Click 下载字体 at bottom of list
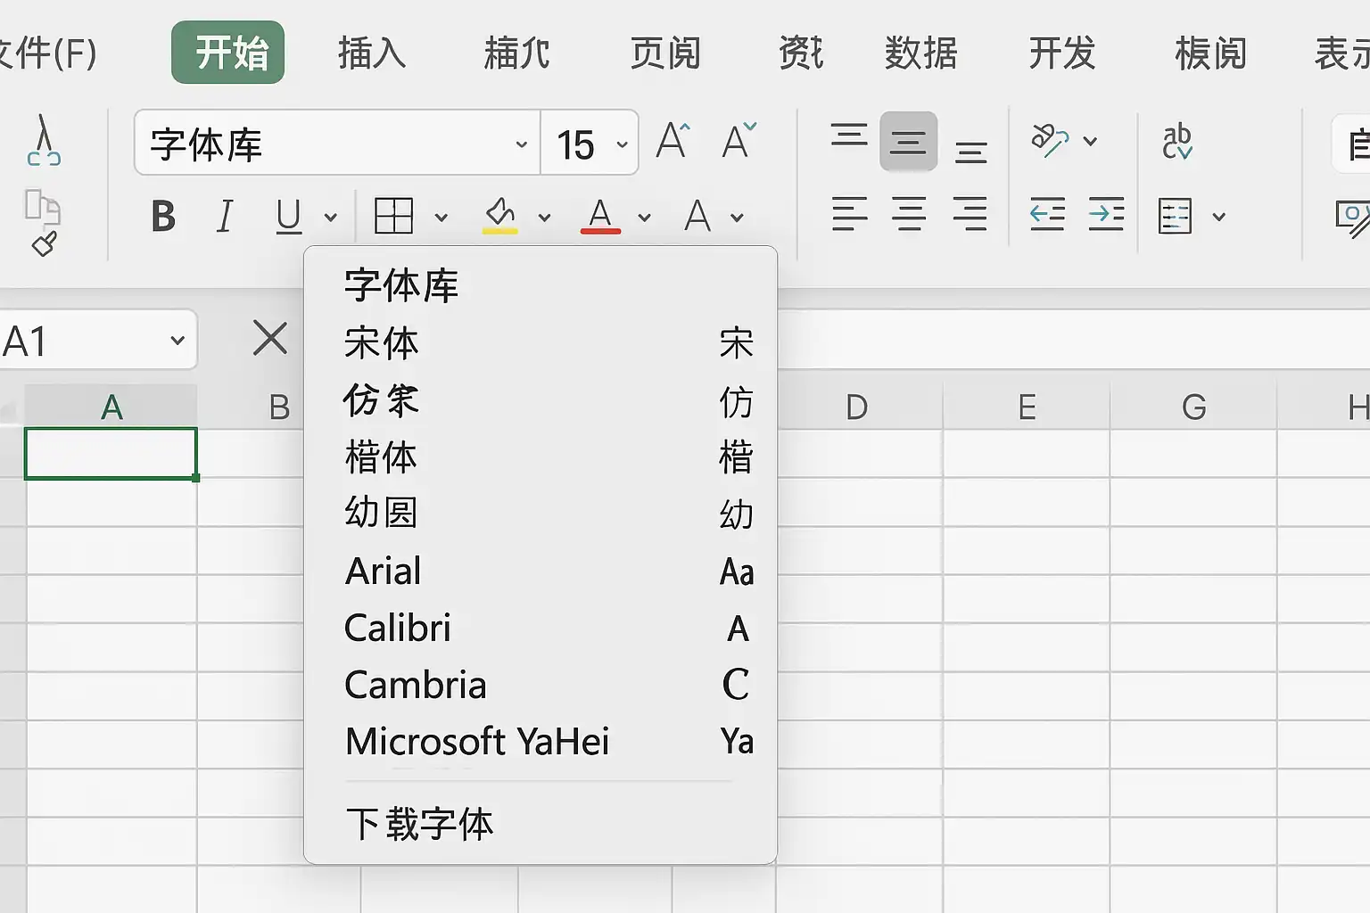The height and width of the screenshot is (913, 1370). tap(419, 824)
